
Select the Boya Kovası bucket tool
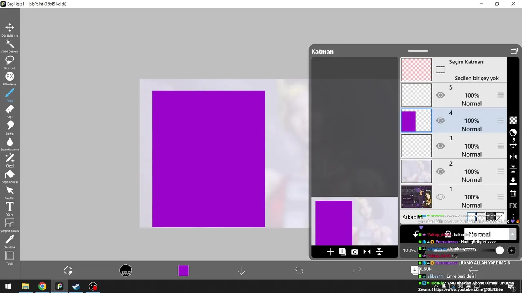10,176
